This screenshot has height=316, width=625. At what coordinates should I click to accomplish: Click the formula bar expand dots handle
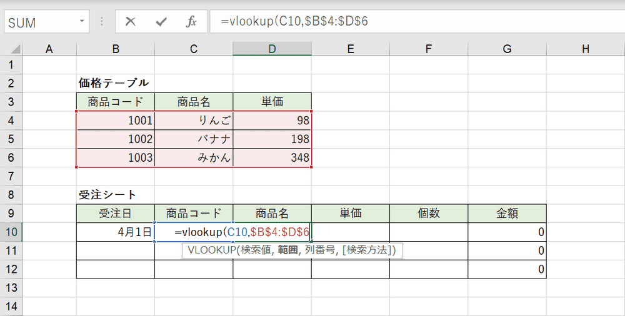[x=102, y=21]
